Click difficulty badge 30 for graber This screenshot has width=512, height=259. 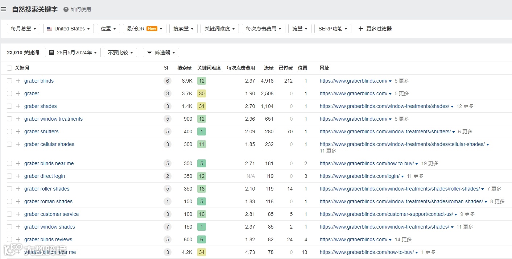[x=202, y=93]
